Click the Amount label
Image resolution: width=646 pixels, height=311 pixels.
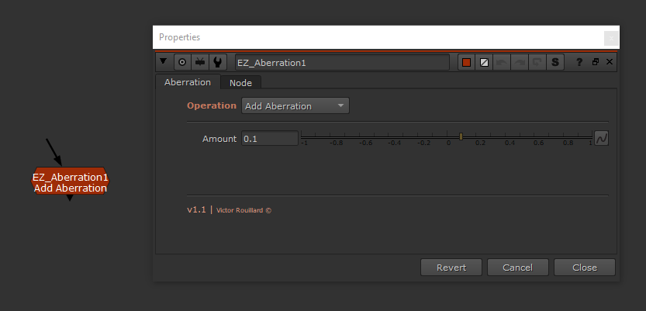click(219, 139)
